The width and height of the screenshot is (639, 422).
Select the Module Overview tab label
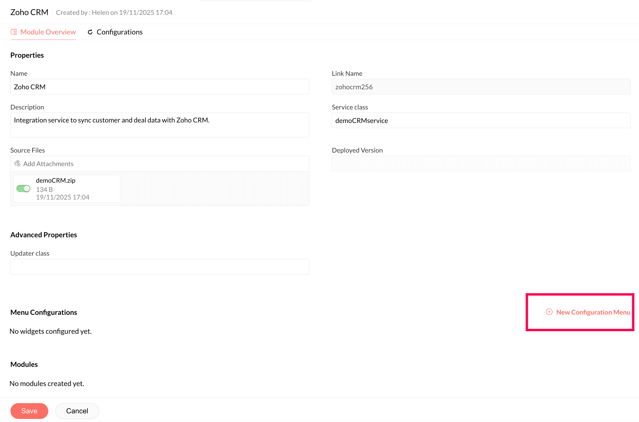click(48, 32)
